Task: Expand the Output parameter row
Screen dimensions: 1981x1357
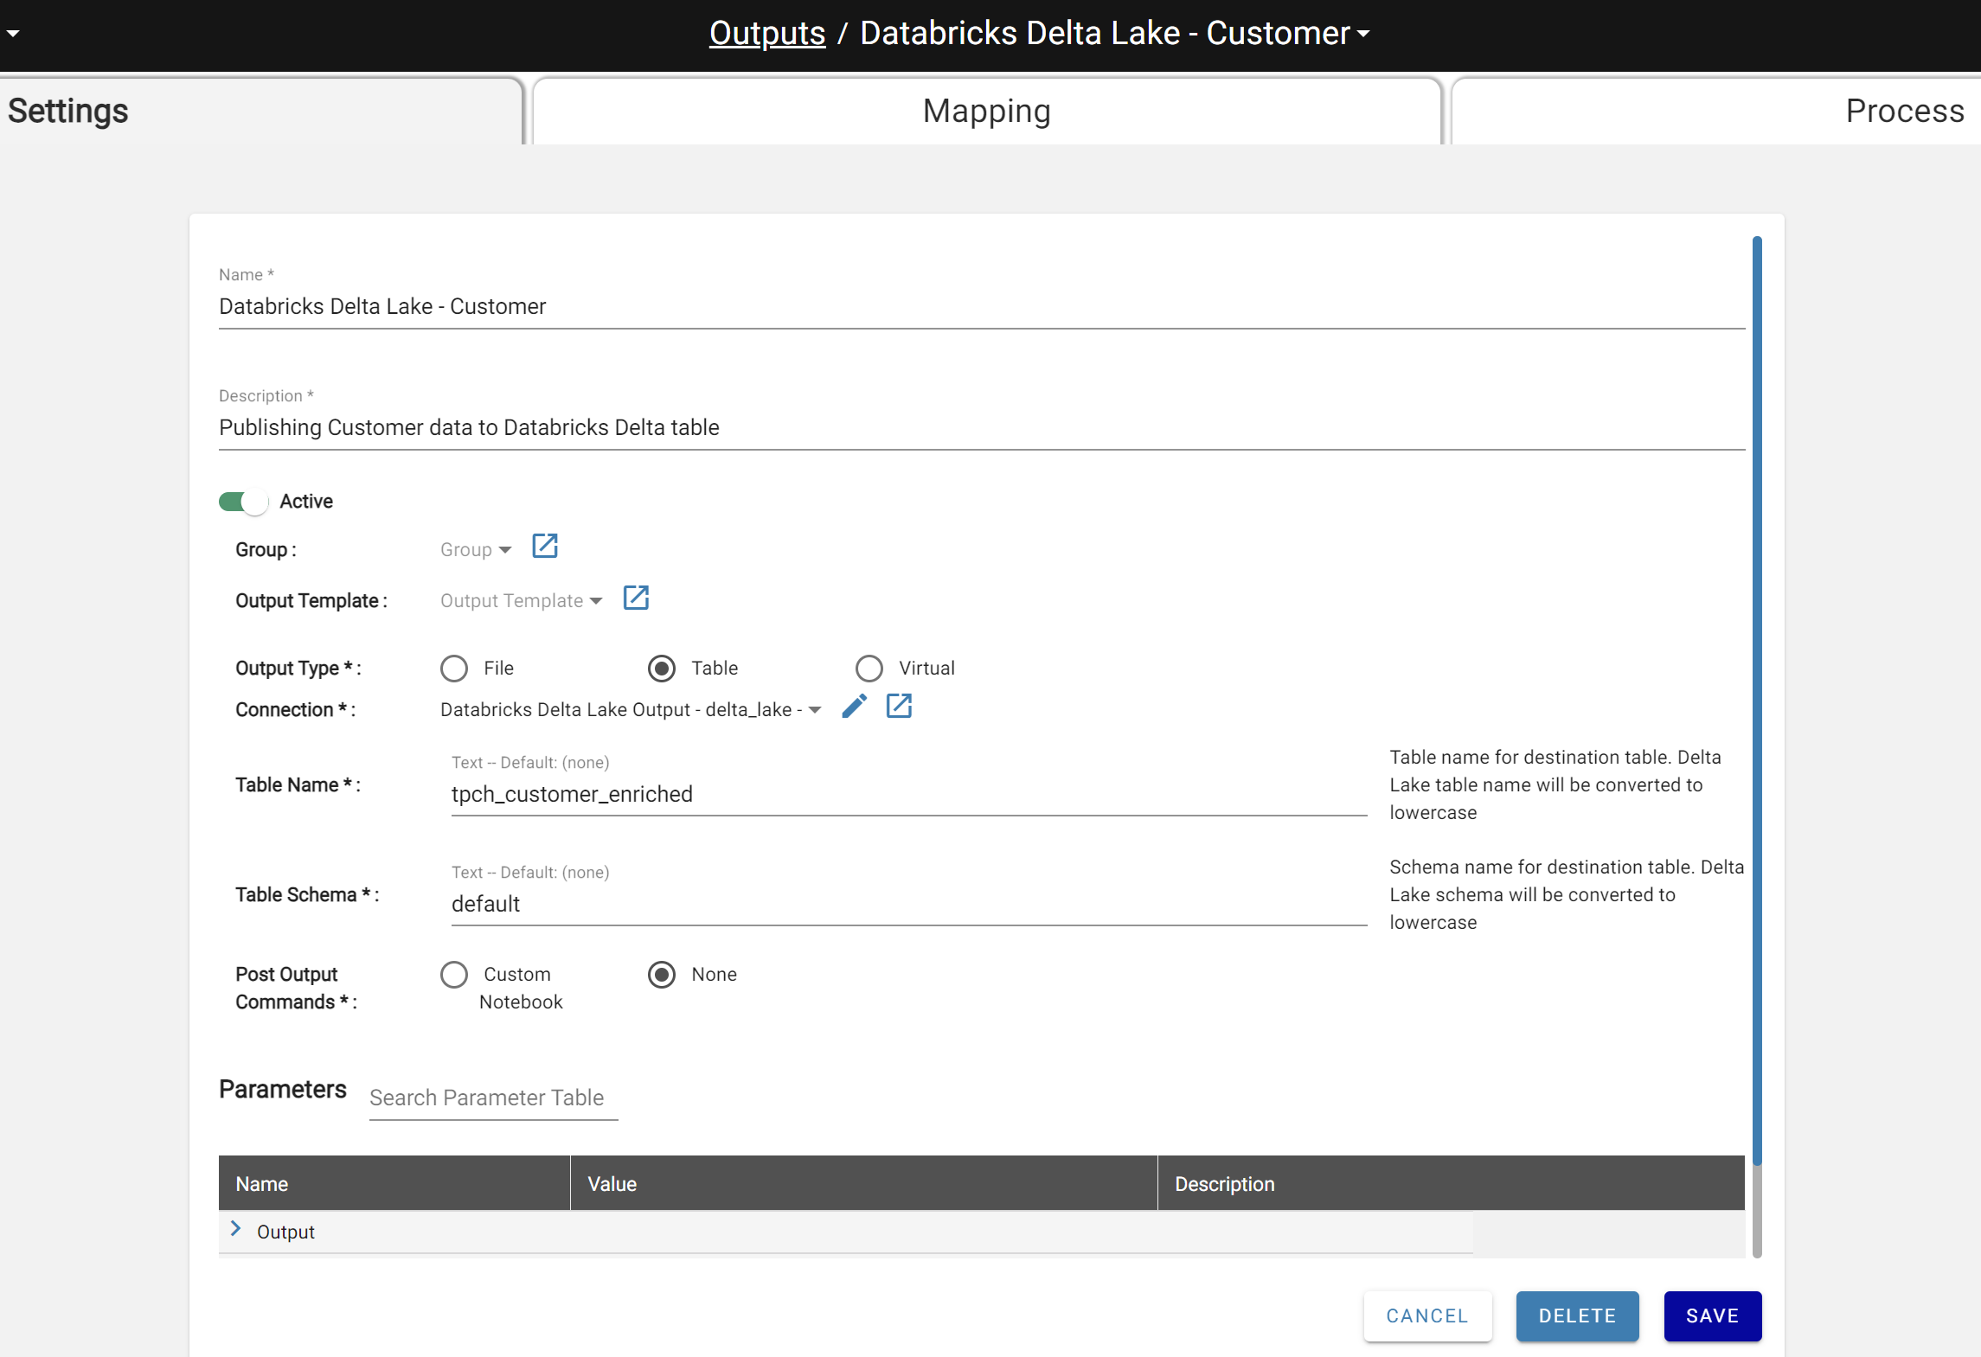Action: tap(235, 1229)
